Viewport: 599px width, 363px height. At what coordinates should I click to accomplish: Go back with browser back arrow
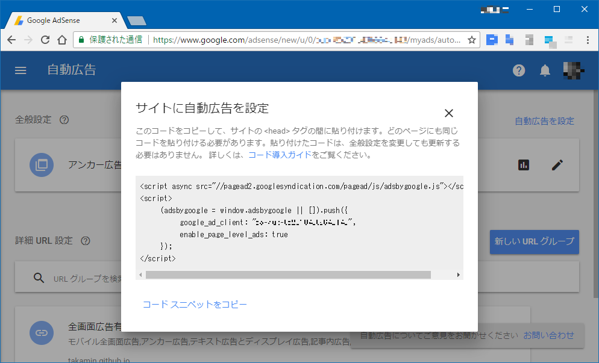click(x=11, y=40)
